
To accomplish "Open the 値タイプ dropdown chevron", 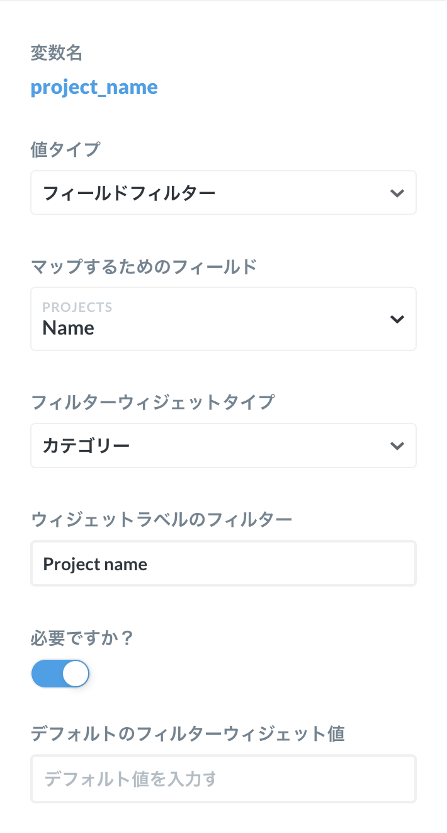I will [397, 193].
